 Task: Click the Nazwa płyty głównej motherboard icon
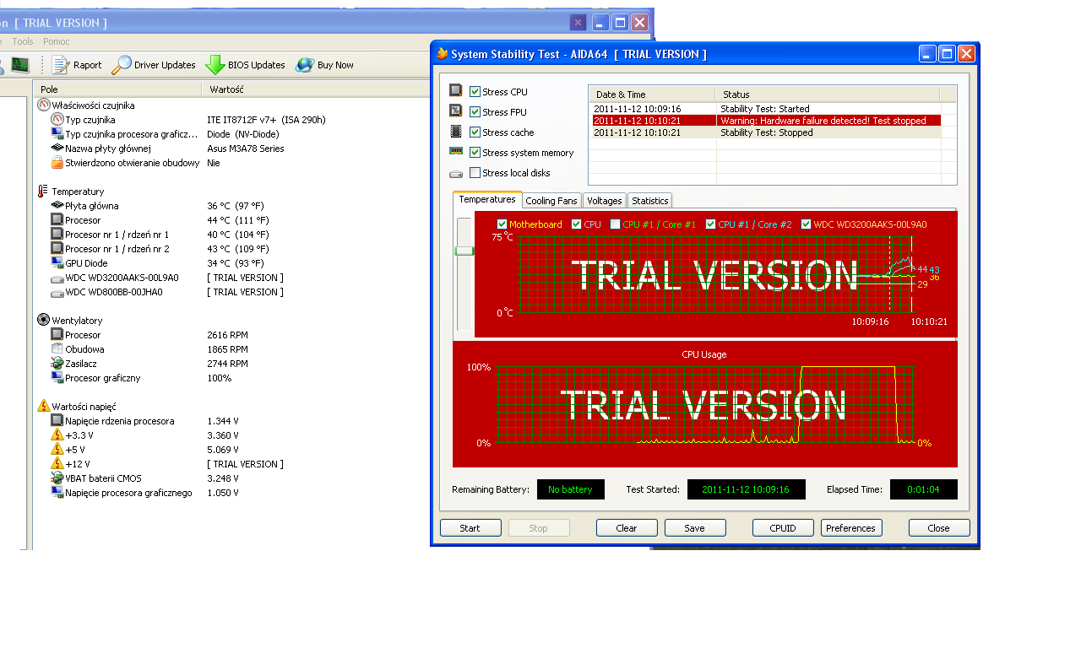click(x=57, y=148)
